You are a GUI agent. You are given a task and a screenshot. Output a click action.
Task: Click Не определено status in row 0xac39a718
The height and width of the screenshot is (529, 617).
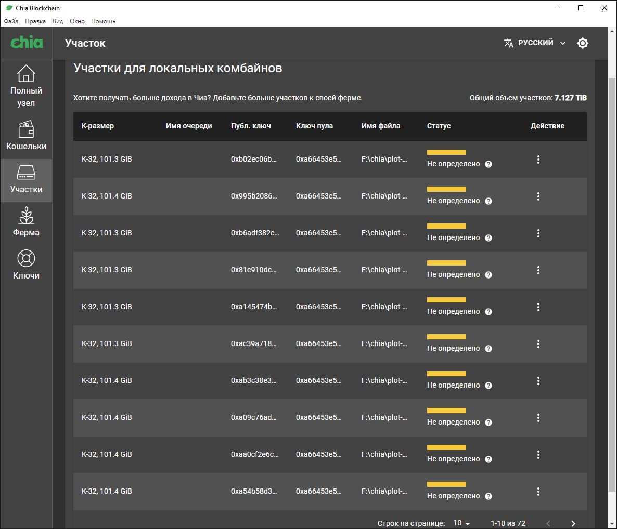click(453, 349)
